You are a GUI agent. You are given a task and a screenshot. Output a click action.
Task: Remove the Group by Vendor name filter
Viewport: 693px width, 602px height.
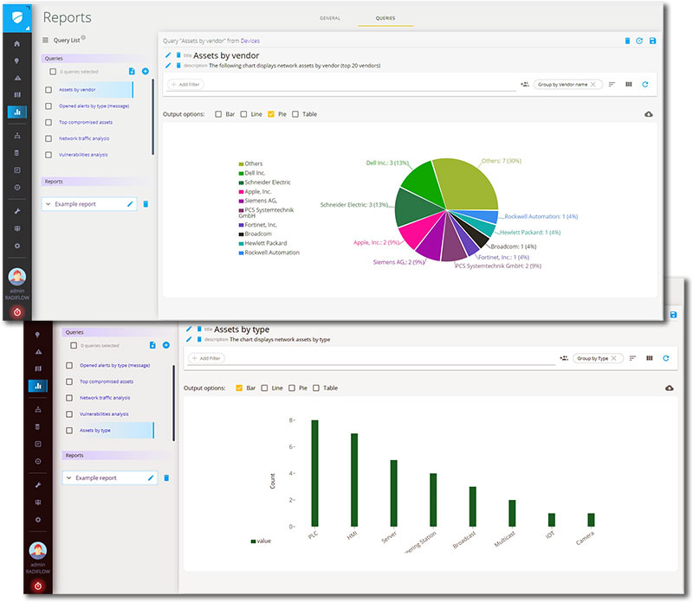click(x=593, y=84)
